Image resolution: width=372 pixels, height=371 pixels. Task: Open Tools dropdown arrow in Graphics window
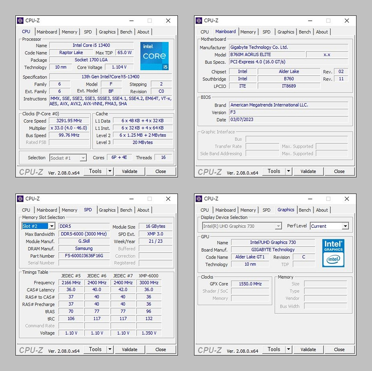289,349
